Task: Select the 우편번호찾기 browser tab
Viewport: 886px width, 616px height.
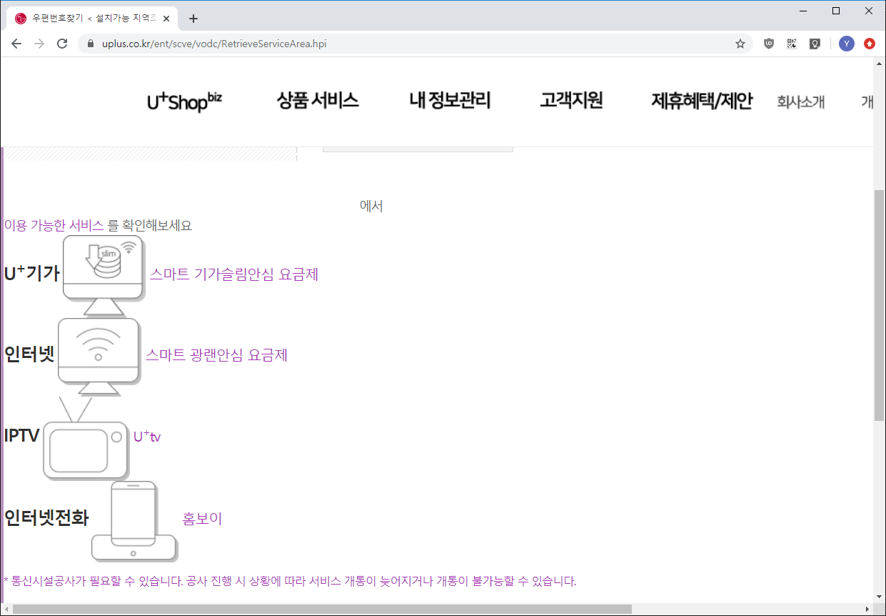Action: click(x=91, y=19)
